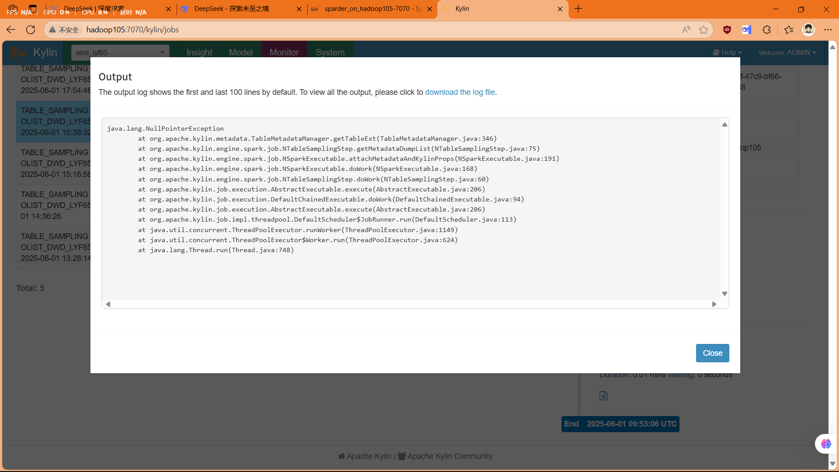This screenshot has width=839, height=472.
Task: Switch to sparder_on_hadoop105-7070 tab
Action: click(x=371, y=9)
